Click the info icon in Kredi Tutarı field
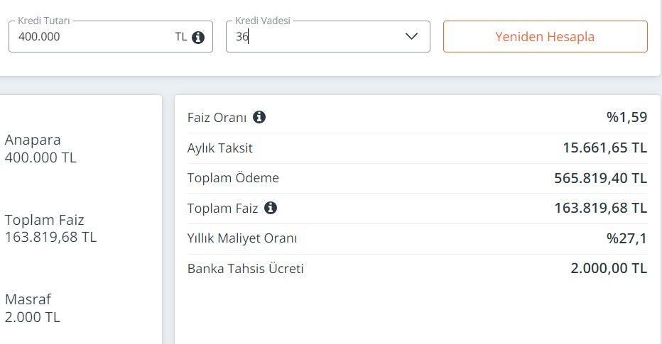Image resolution: width=662 pixels, height=344 pixels. pos(198,37)
